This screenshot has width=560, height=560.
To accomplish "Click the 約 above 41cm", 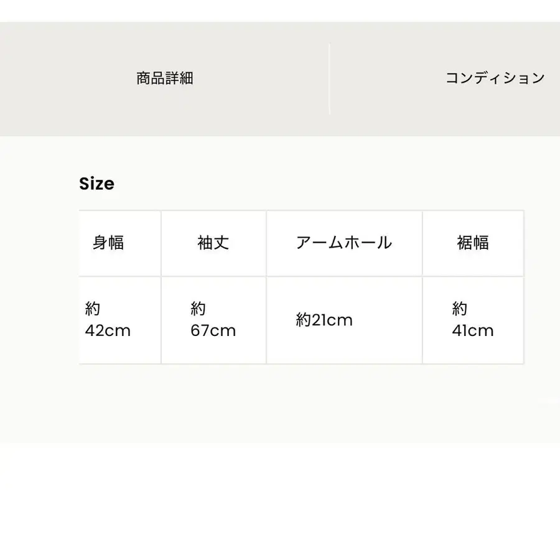I will (x=459, y=309).
